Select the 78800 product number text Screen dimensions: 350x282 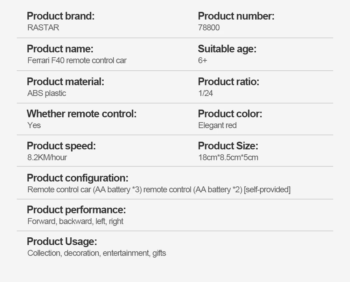pos(209,28)
